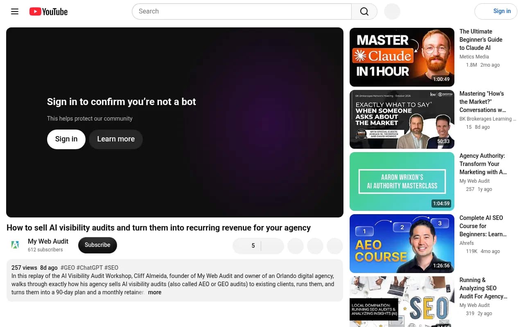Open the "Exactly What to Say" market thumbnail

click(x=402, y=119)
